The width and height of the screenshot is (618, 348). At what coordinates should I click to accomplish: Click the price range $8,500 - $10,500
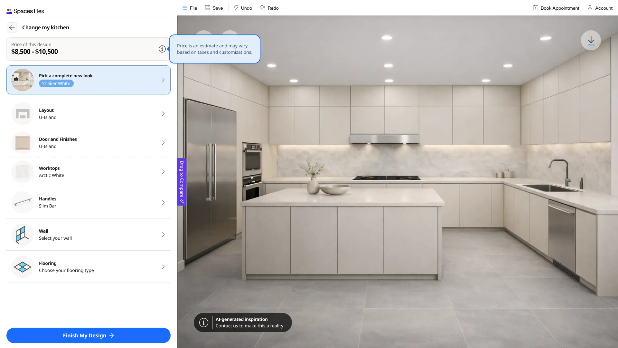(34, 52)
